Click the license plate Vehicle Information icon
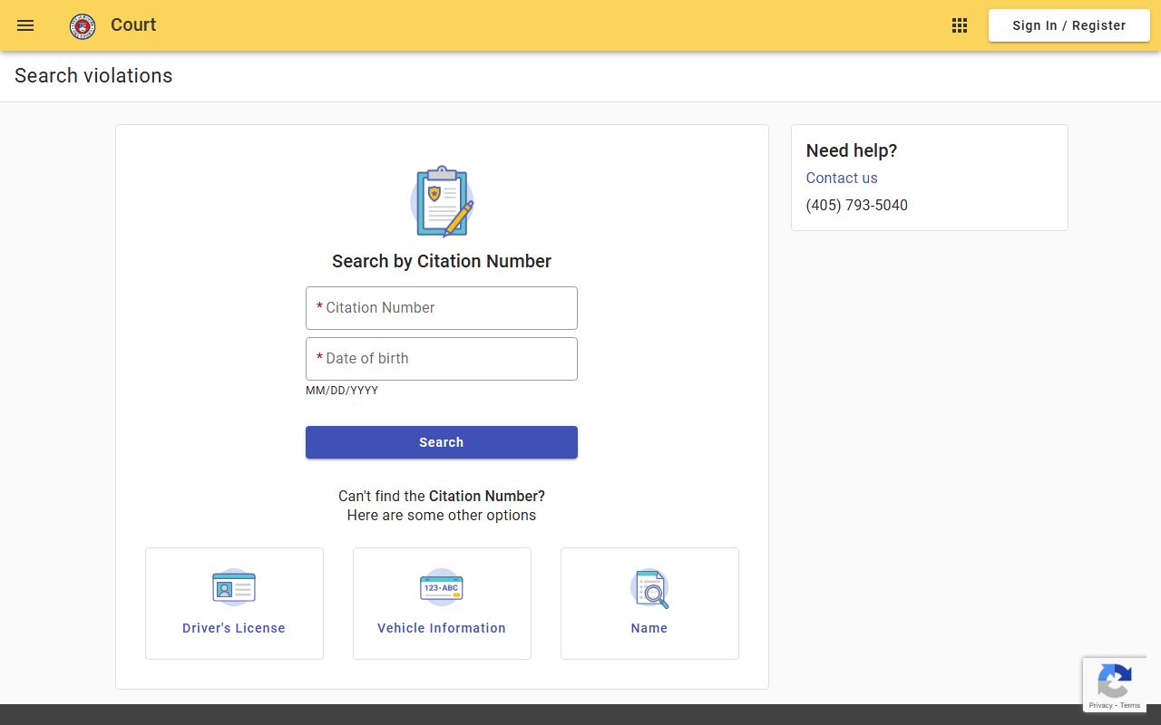The image size is (1161, 725). (x=442, y=587)
